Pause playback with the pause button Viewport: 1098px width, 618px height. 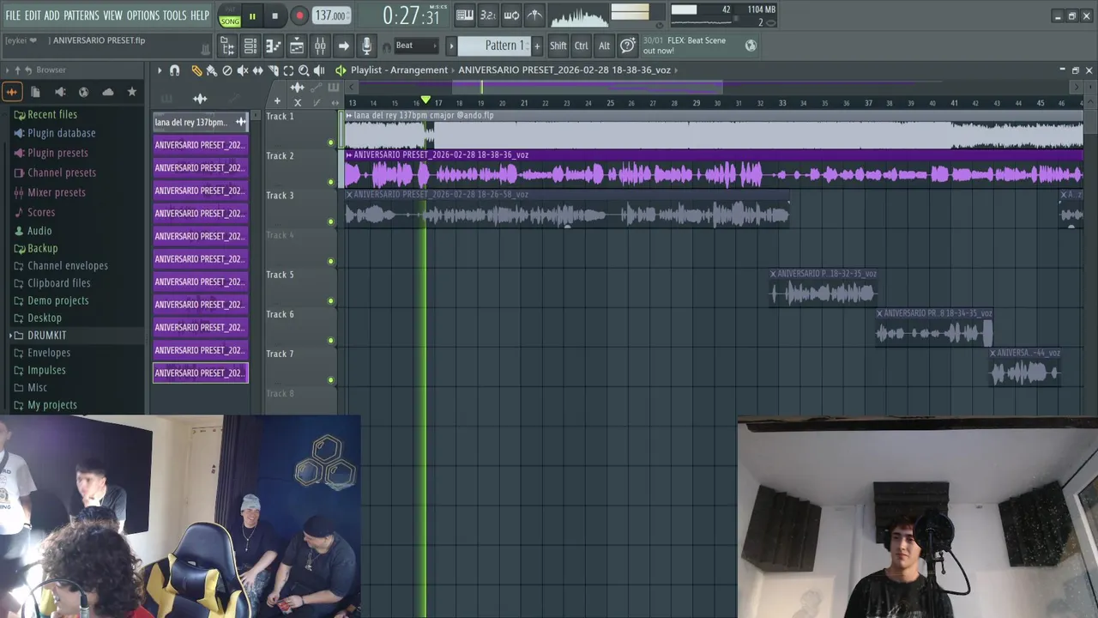(252, 15)
